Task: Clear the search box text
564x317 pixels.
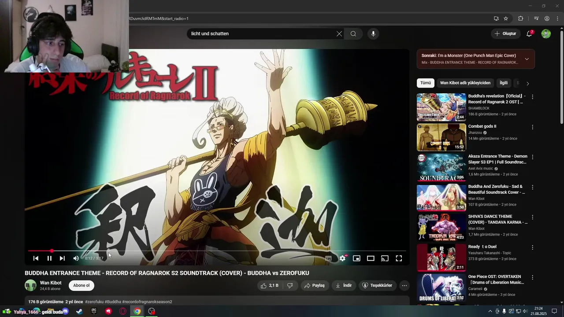Action: [x=339, y=34]
